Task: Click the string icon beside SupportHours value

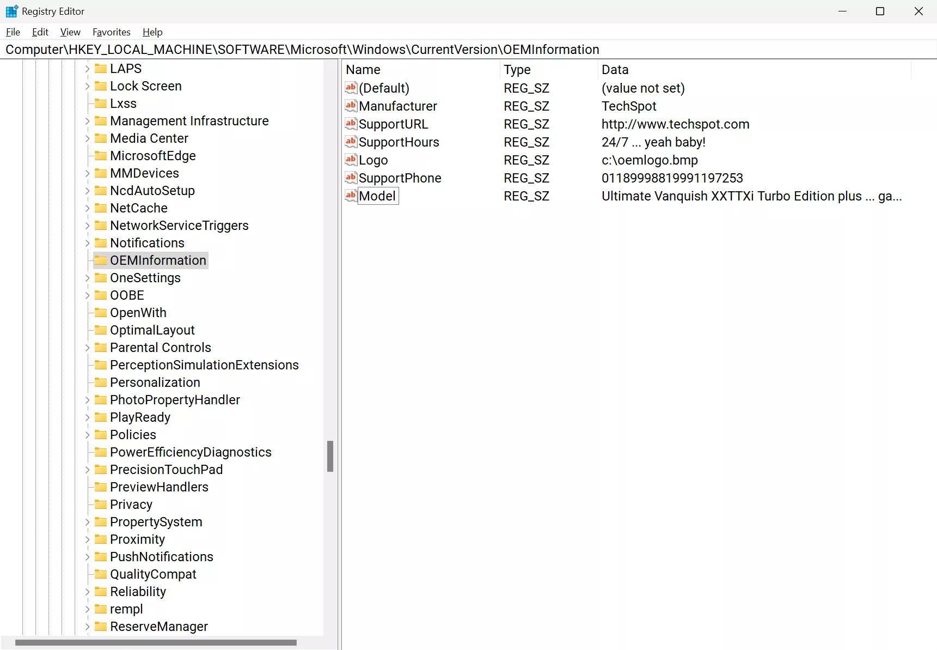Action: click(x=351, y=142)
